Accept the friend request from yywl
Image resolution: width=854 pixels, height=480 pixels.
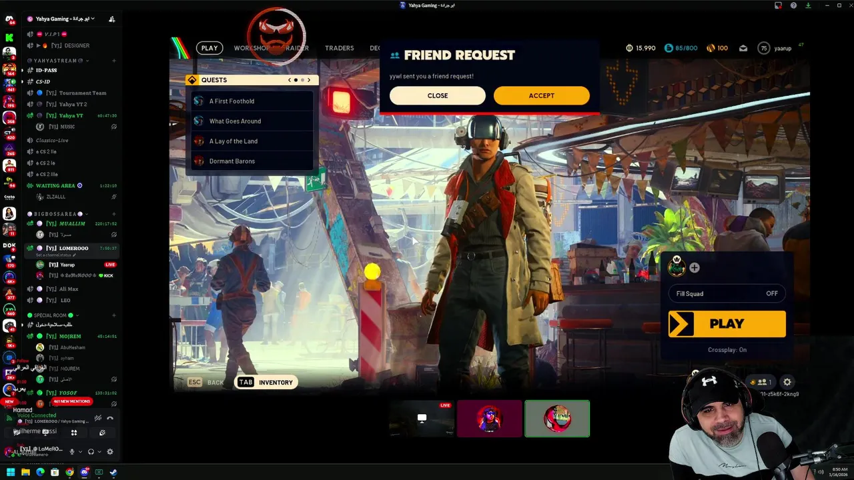(x=541, y=95)
